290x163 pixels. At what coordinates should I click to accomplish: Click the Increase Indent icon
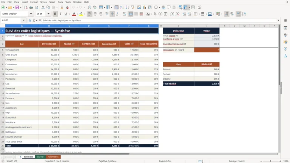(x=184, y=14)
